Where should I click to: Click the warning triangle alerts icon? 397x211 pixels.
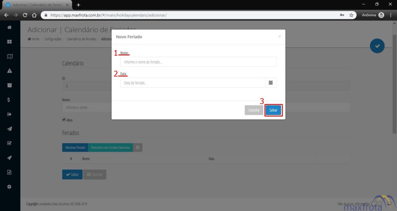click(x=10, y=71)
